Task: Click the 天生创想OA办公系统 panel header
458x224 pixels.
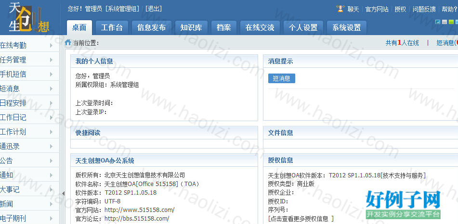Action: pos(164,161)
